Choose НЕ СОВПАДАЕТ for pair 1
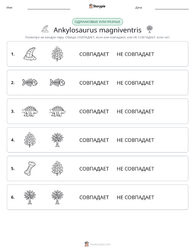 click(x=135, y=54)
